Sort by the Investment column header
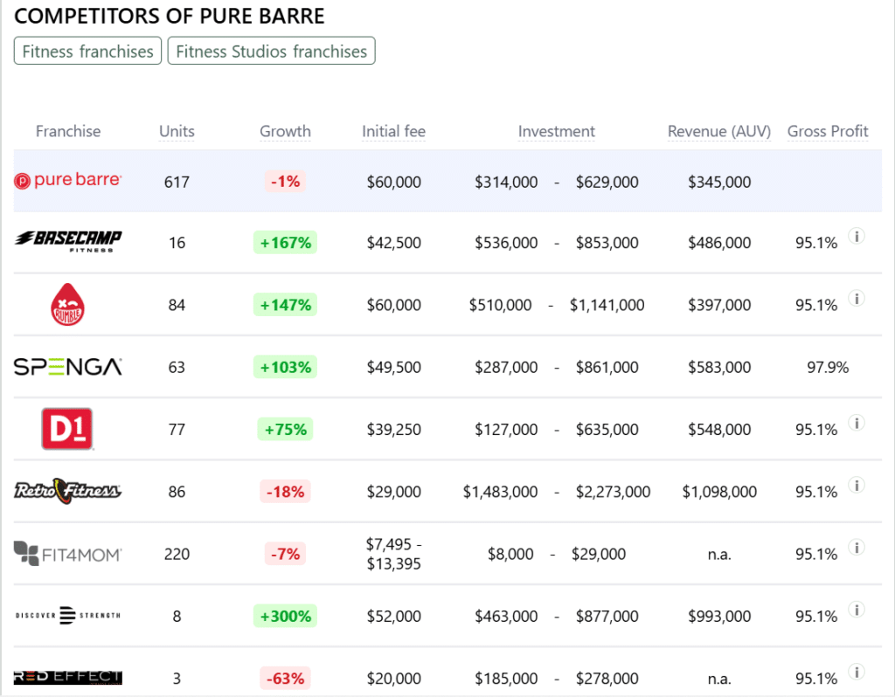This screenshot has height=697, width=895. 557,131
